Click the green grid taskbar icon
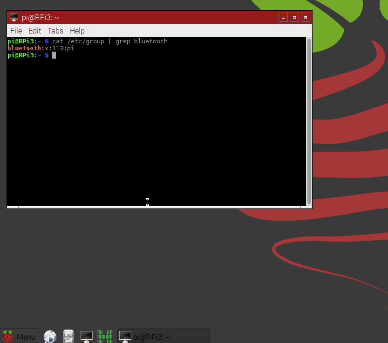 pos(105,336)
